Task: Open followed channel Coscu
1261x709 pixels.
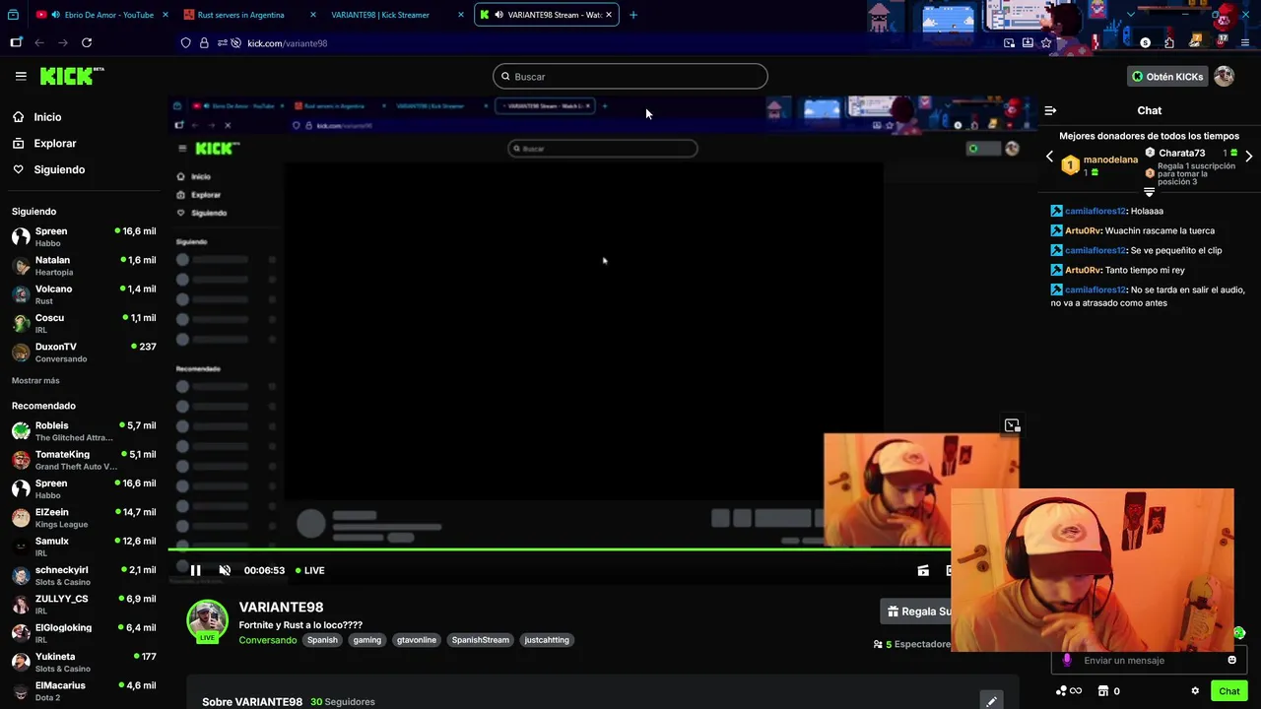Action: (x=84, y=323)
